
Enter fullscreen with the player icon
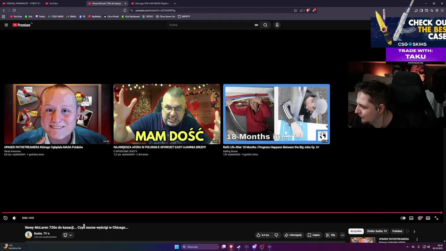pyautogui.click(x=436, y=218)
